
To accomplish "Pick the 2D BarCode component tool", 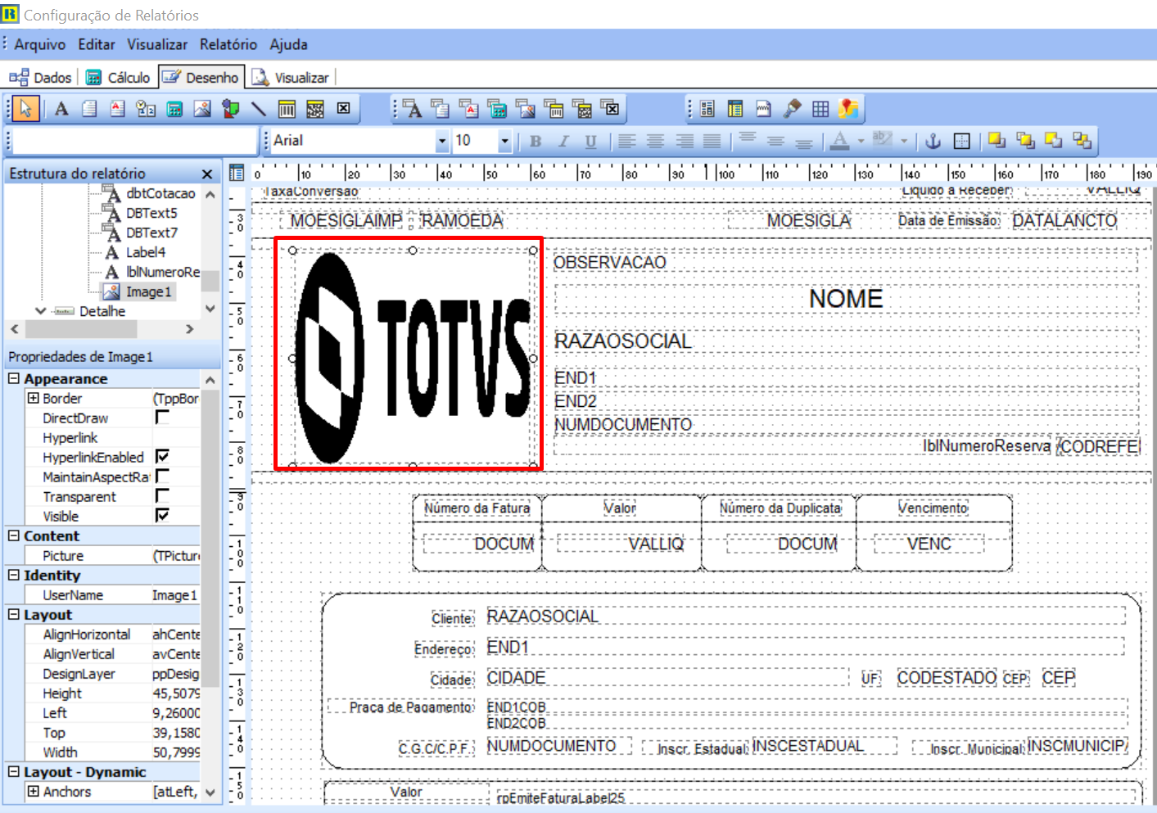I will (315, 108).
